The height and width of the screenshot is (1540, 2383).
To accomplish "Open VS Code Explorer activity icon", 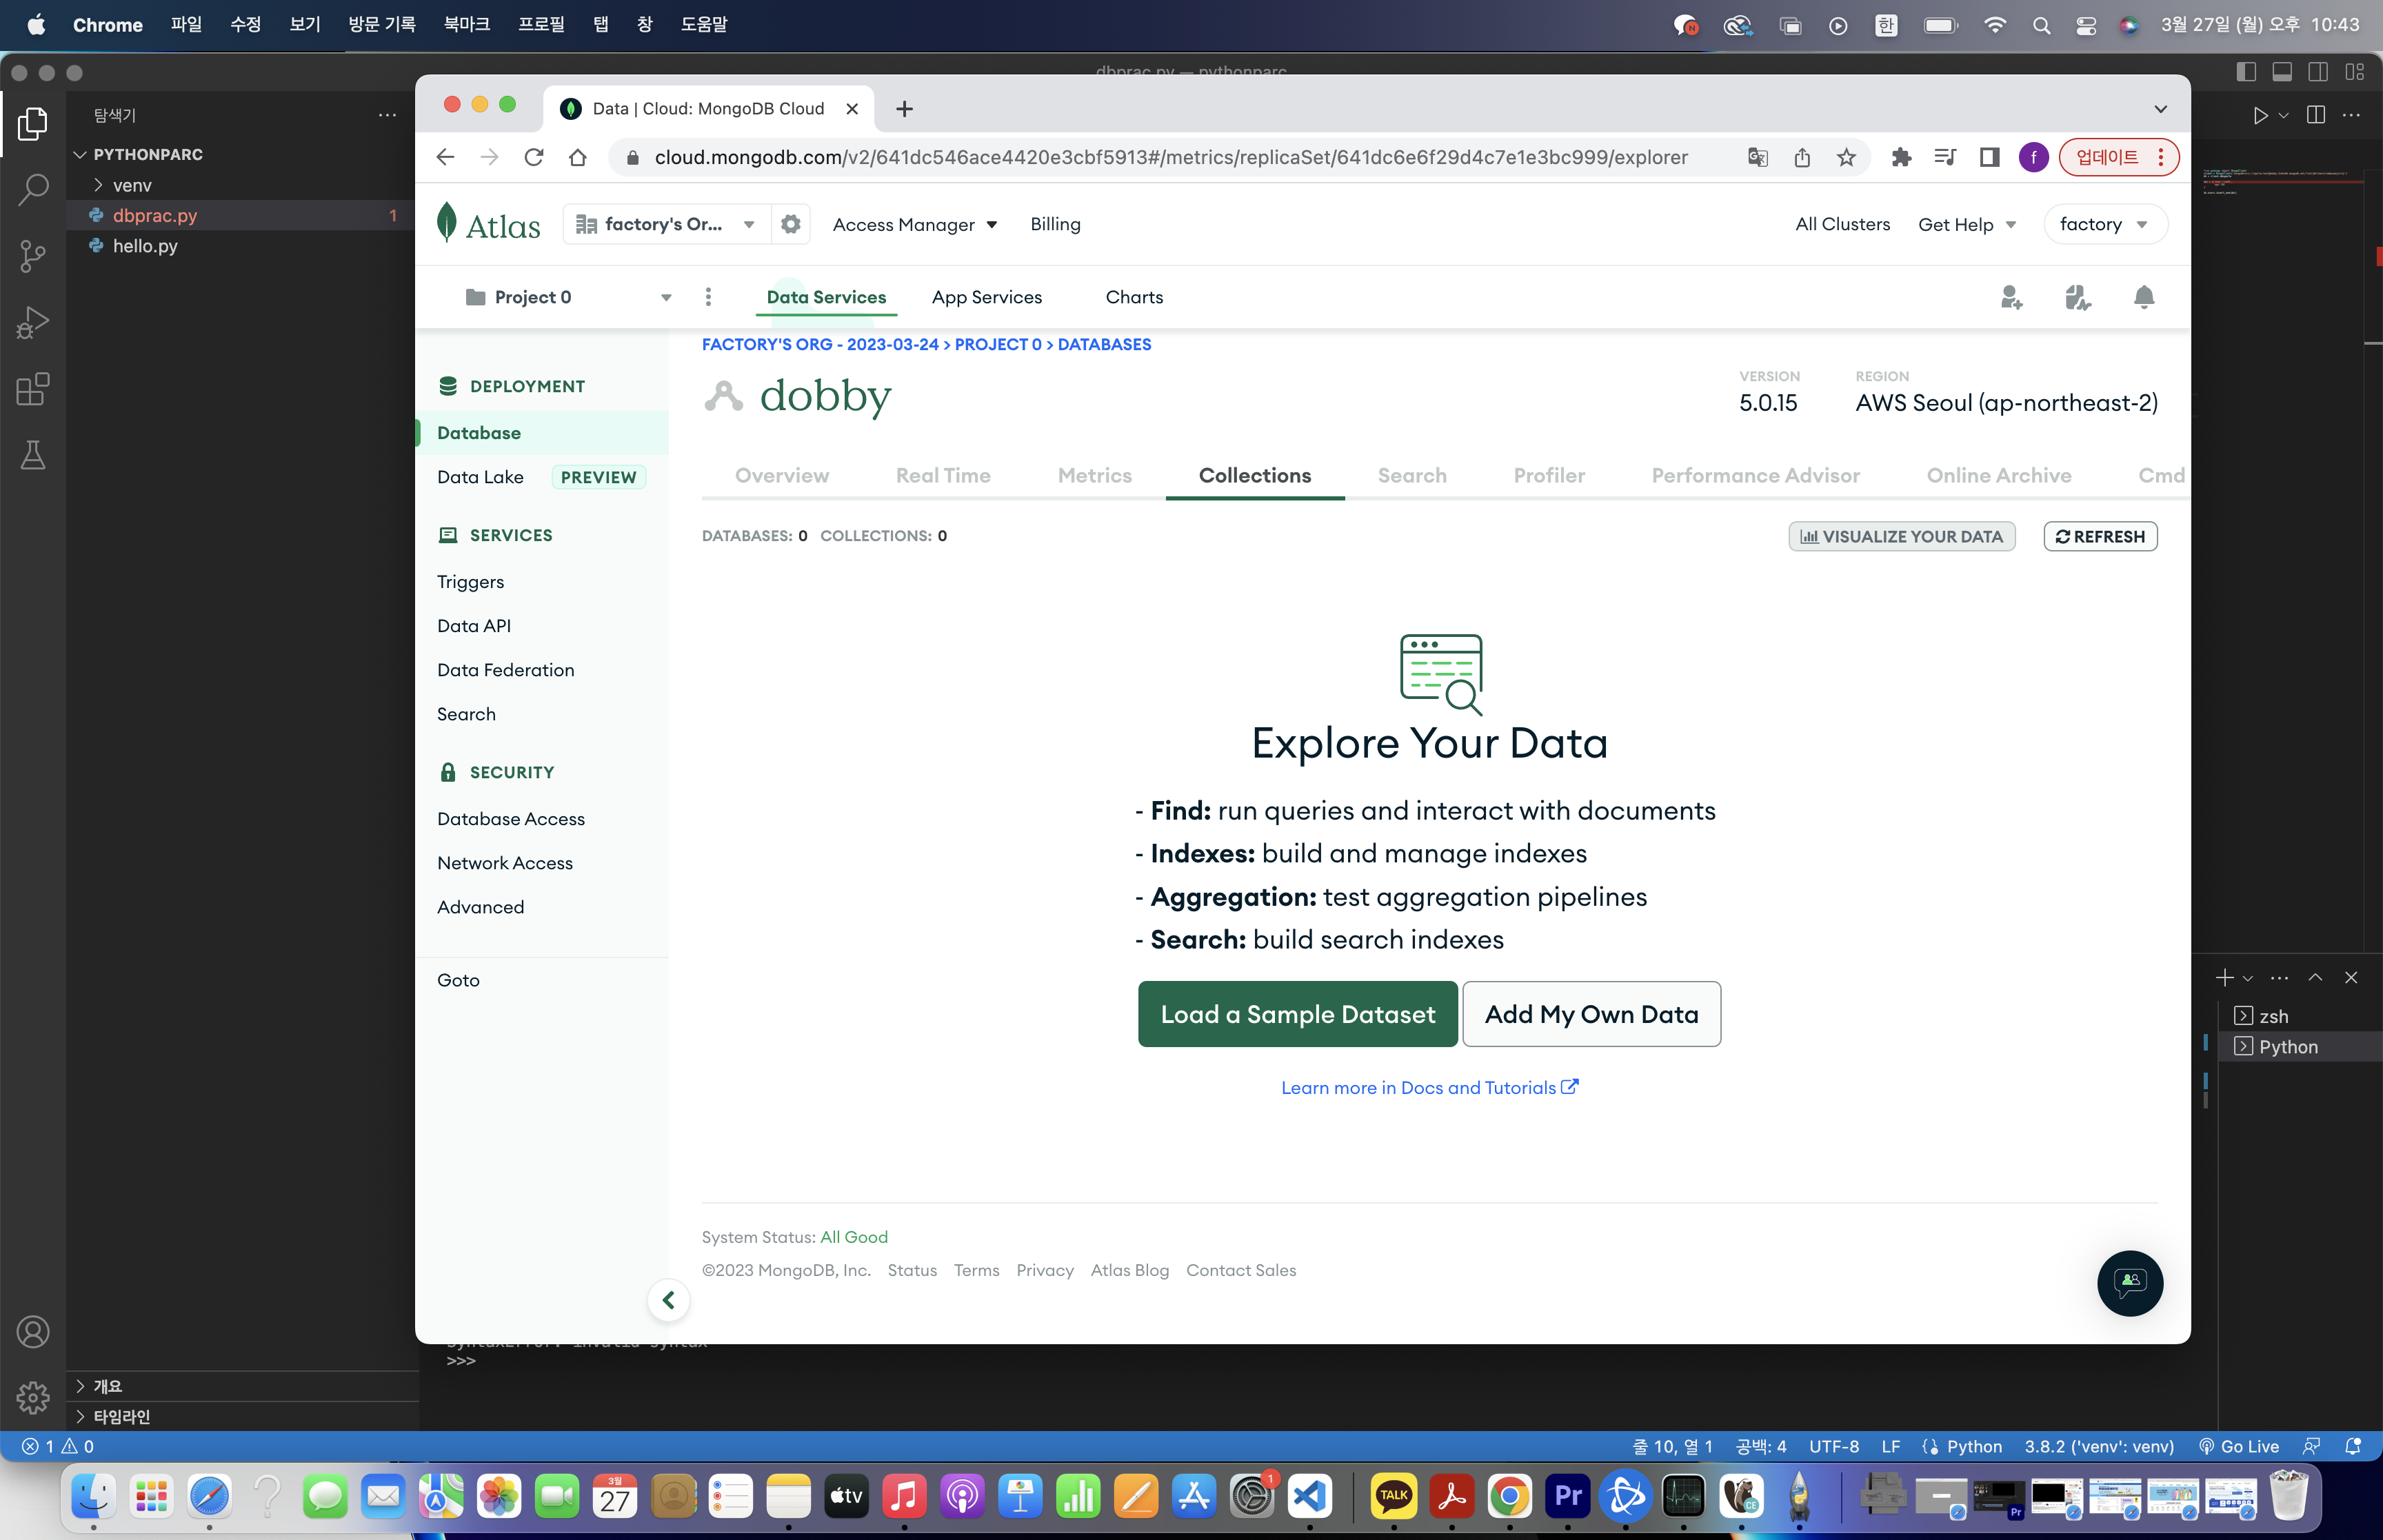I will coord(33,123).
